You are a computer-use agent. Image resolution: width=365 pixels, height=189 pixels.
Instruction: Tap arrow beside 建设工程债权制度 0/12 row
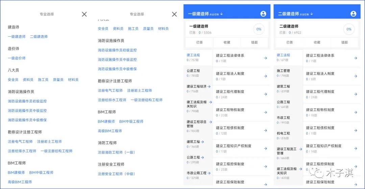click(x=265, y=131)
